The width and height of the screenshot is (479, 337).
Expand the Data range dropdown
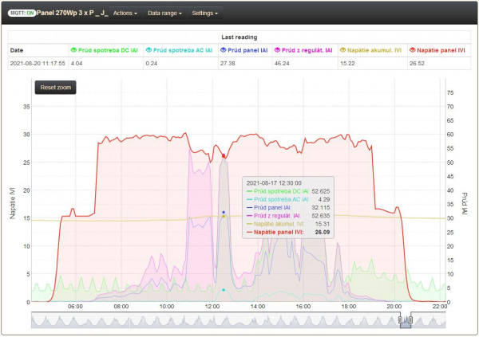coord(164,13)
